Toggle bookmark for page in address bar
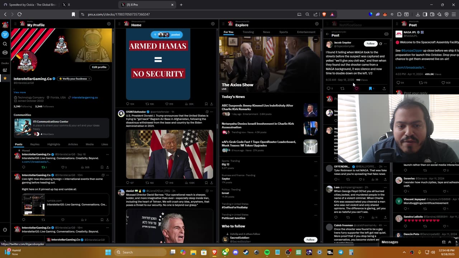This screenshot has height=258, width=459. coord(73,14)
